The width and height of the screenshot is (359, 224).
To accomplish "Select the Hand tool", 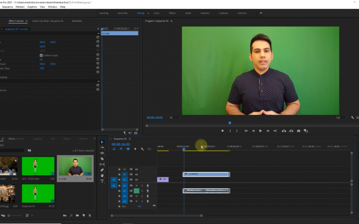I will tap(102, 175).
